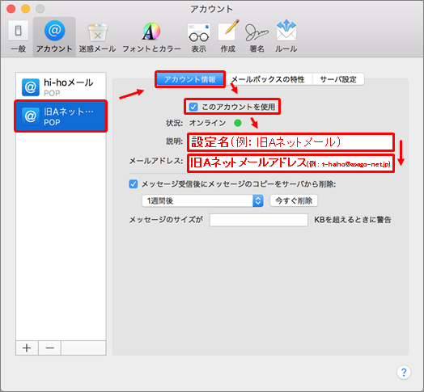Open the ルール rules preferences icon
Viewport: 424px width, 392px height.
tap(286, 37)
